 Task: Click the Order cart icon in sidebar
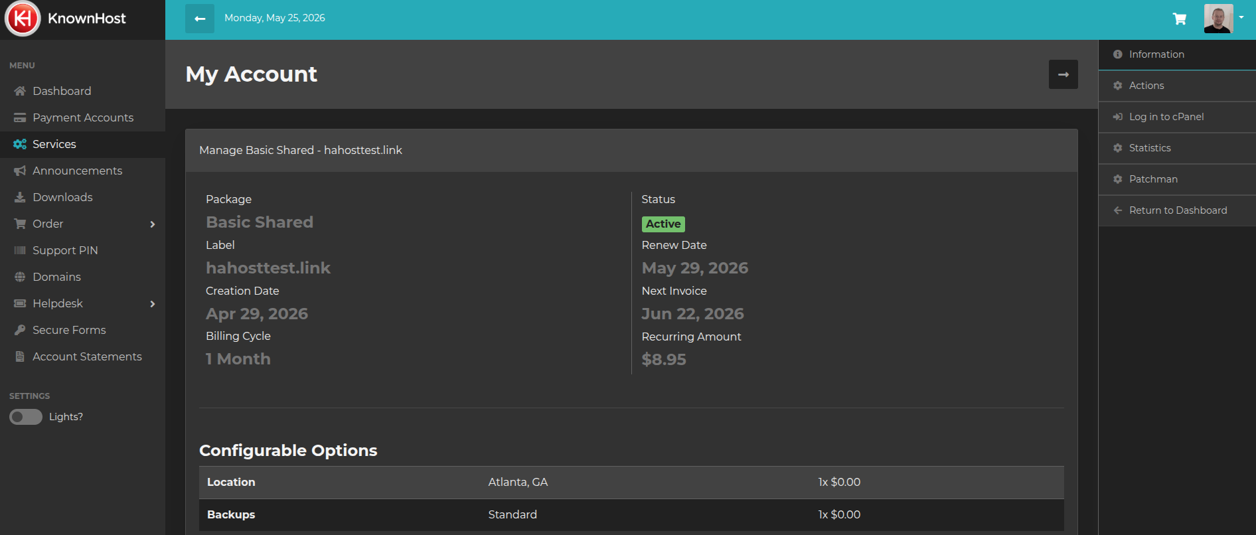tap(20, 224)
